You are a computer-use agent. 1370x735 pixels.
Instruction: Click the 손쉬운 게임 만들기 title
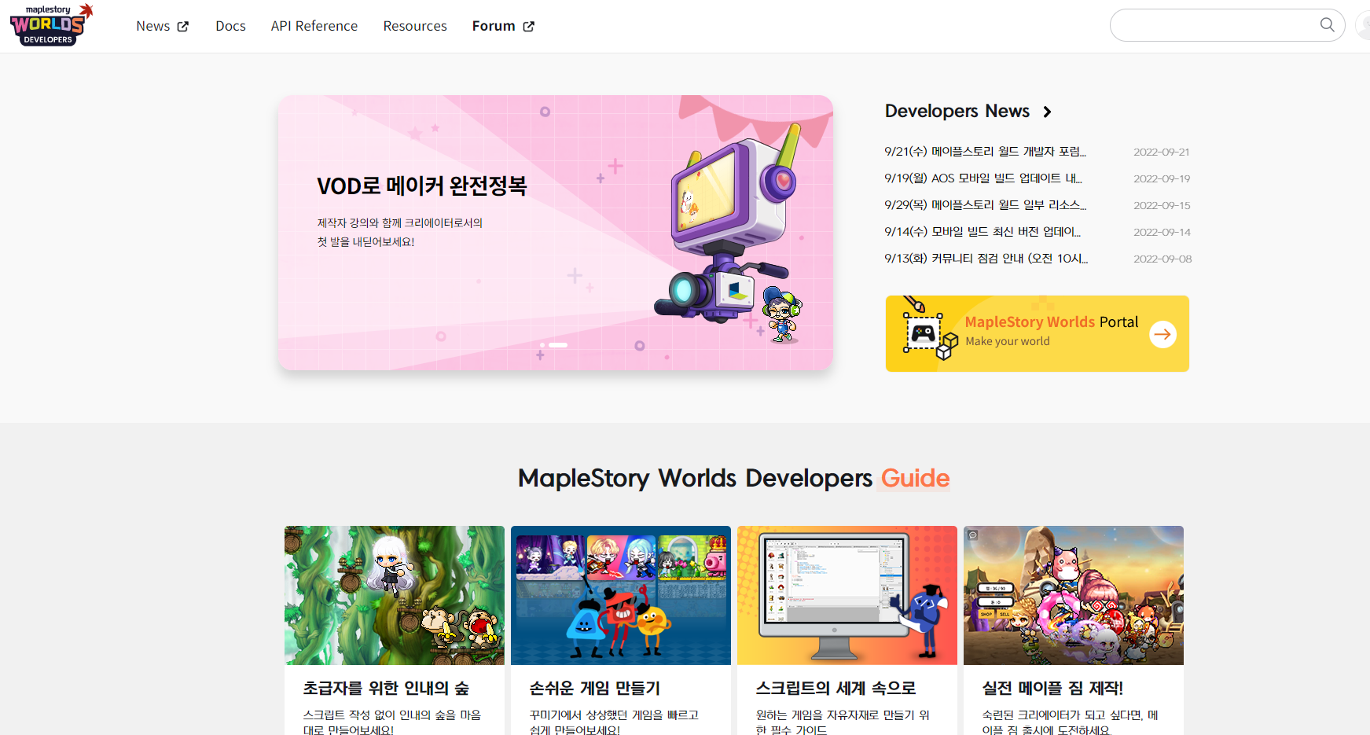595,688
